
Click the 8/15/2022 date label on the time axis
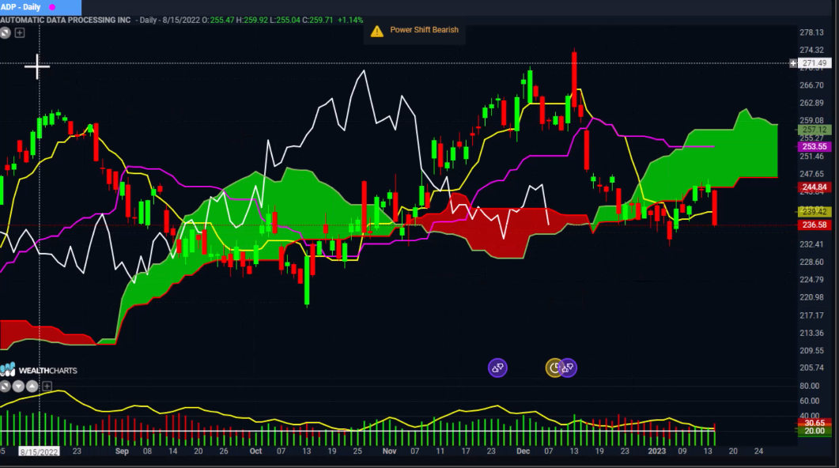tap(39, 452)
